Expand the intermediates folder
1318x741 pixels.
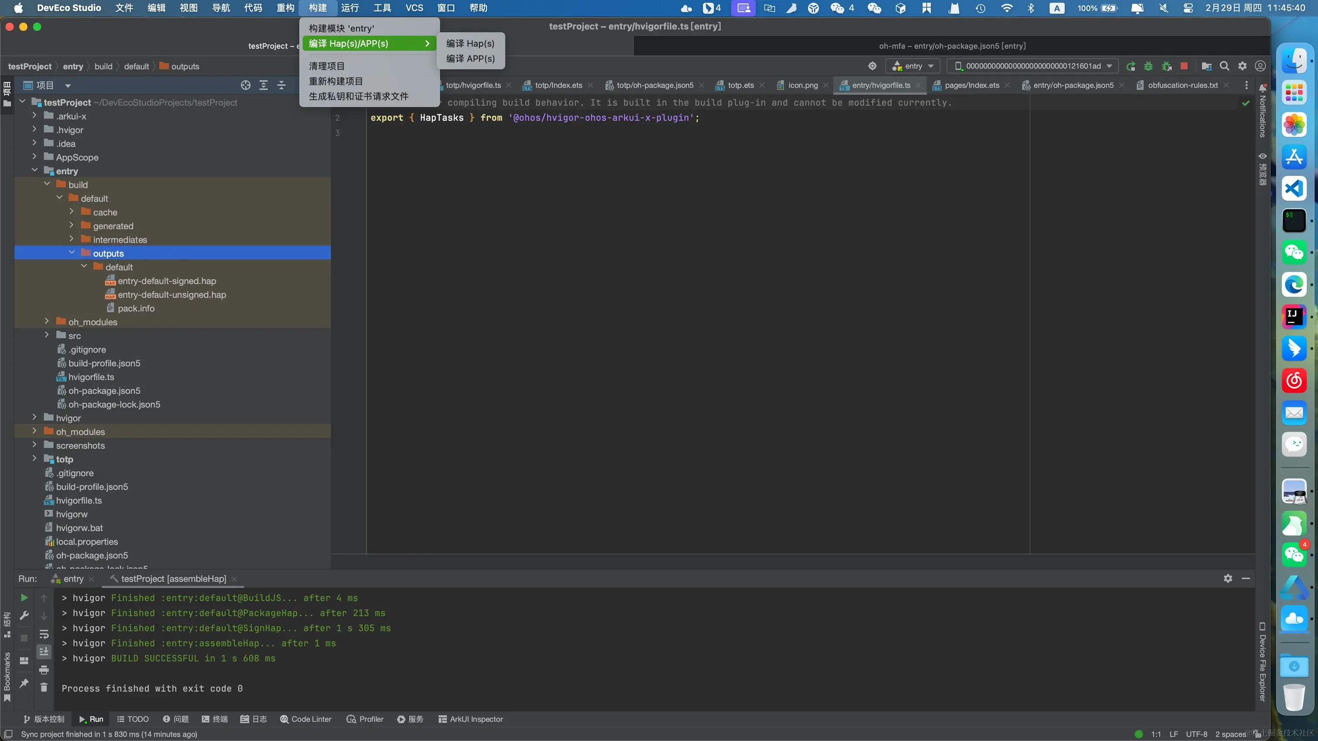[71, 239]
